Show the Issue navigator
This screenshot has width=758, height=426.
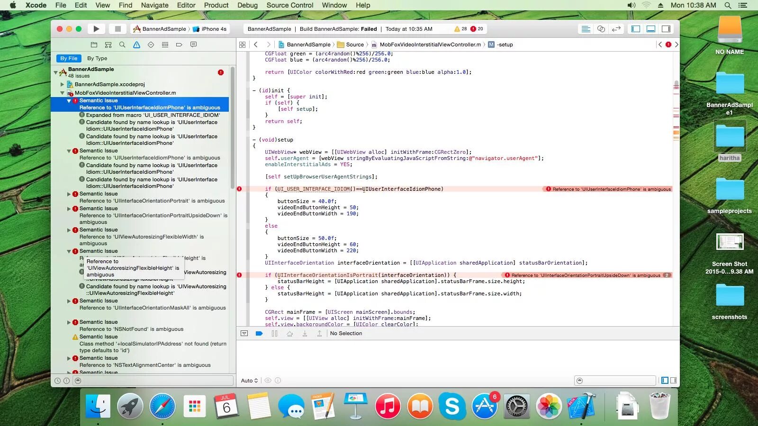136,44
